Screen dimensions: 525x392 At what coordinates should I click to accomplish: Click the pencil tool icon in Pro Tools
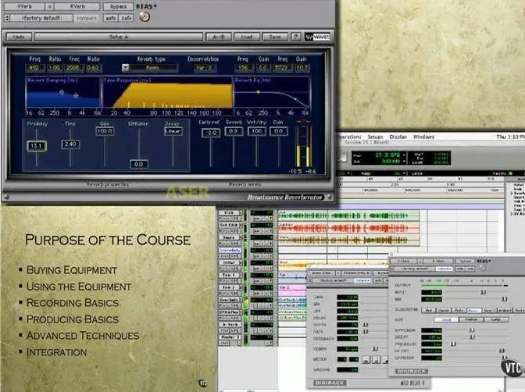342,157
